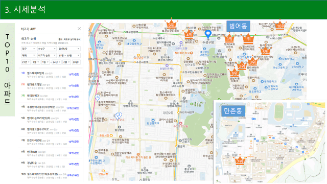Open the 최고가 순위 sort dropdown
The width and height of the screenshot is (327, 184).
point(46,55)
